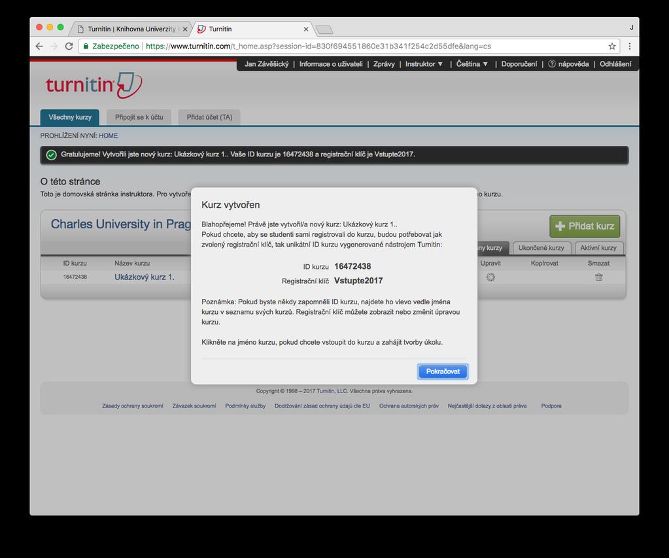Click the help question mark icon beside nápověda
The width and height of the screenshot is (669, 558).
click(552, 64)
